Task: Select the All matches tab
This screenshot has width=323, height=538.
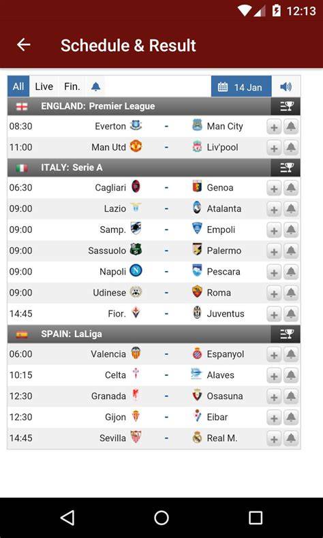Action: click(x=18, y=86)
